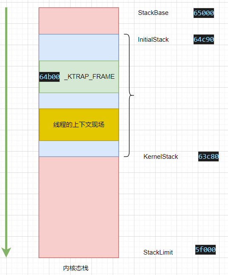Select the _KTRAP_FRAME text label
The height and width of the screenshot is (275, 228).
pyautogui.click(x=89, y=77)
